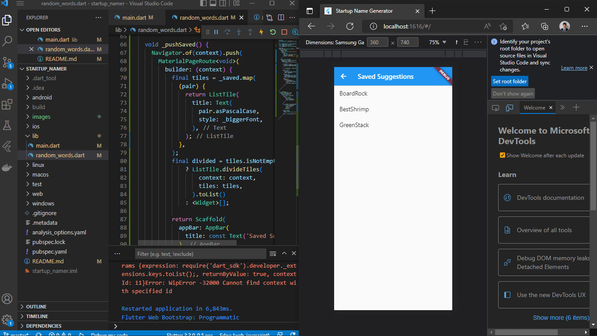Image resolution: width=597 pixels, height=336 pixels.
Task: Open the zoom 75% dropdown
Action: coord(437,42)
